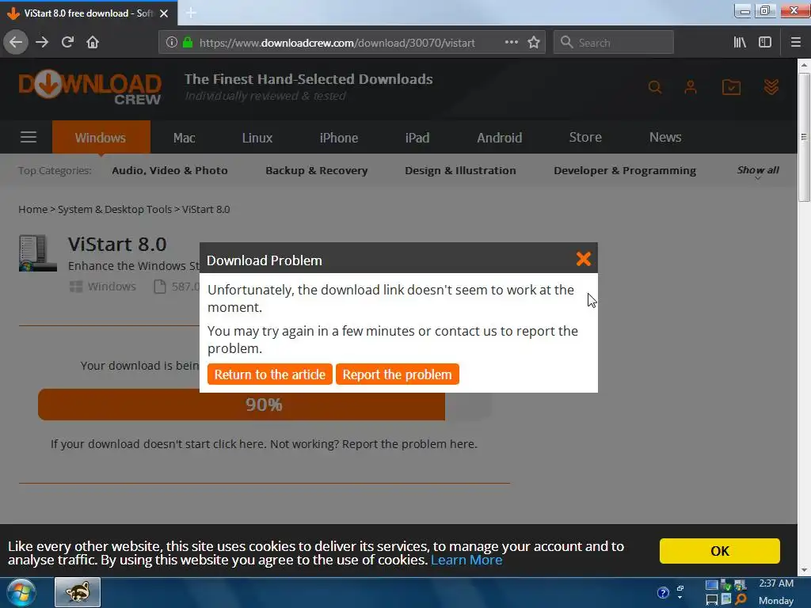Open page actions three-dot menu
Screen dimensions: 811x608
(x=511, y=43)
